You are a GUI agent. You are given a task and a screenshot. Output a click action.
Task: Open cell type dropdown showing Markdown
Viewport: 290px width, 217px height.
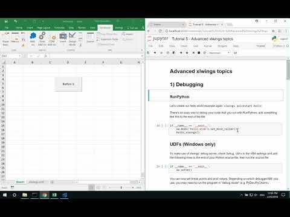click(219, 52)
